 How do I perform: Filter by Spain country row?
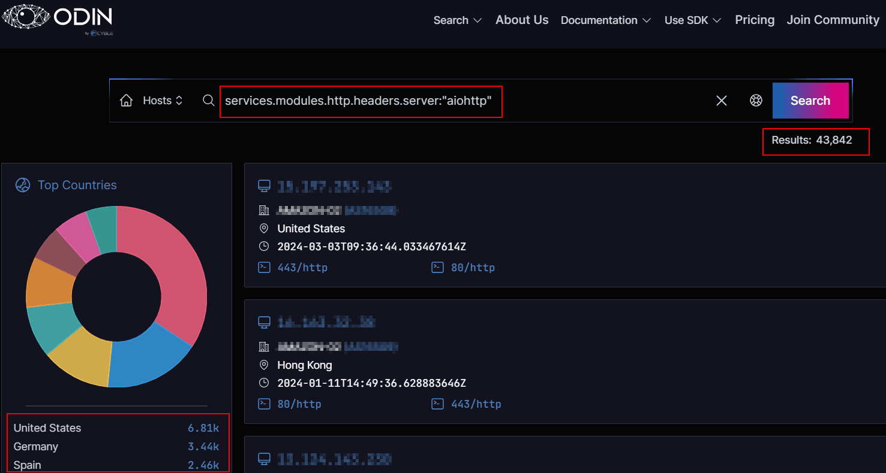point(116,465)
